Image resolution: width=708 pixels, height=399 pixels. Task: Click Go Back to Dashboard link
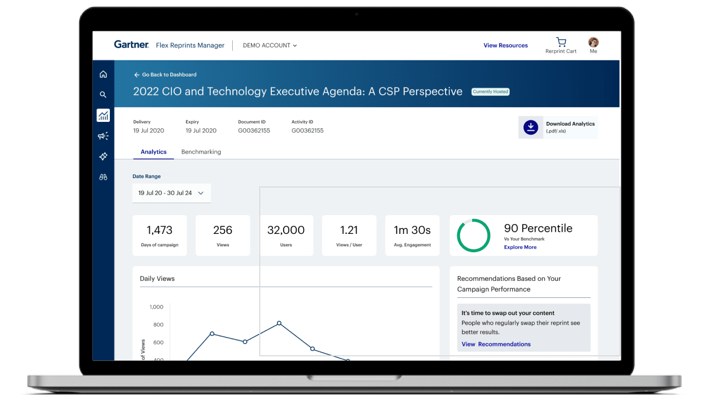pyautogui.click(x=166, y=74)
